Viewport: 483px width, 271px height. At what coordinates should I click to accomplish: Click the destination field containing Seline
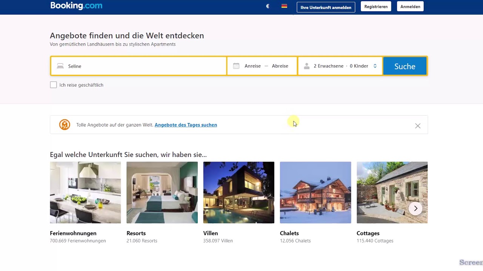coord(143,66)
